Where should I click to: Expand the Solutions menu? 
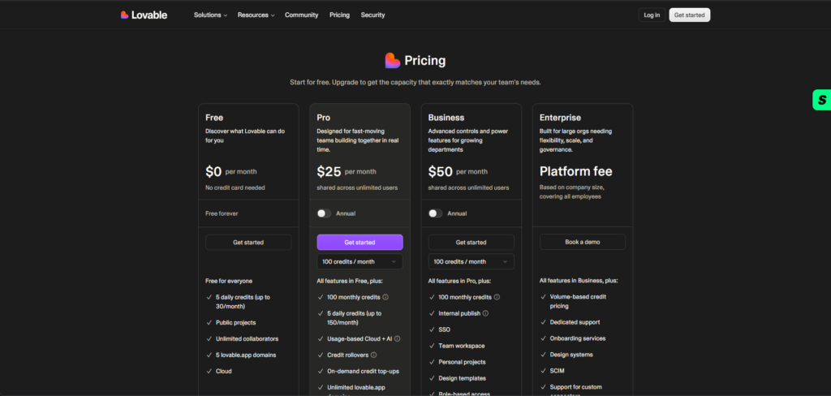[x=210, y=15]
